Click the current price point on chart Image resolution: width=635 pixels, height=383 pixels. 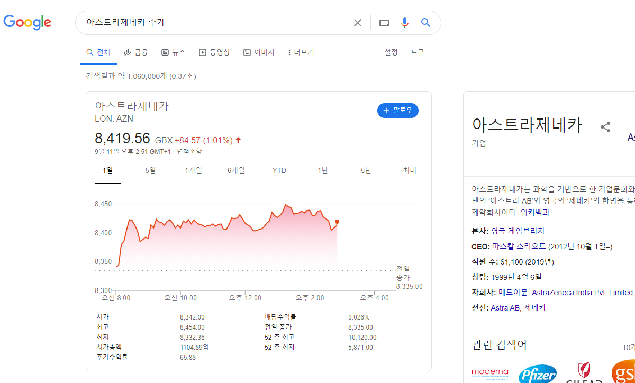[337, 222]
